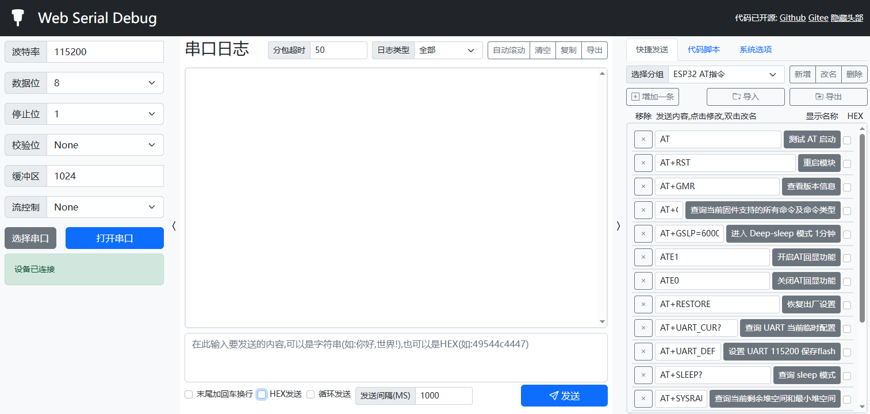Click the 发送 send button

coord(564,396)
